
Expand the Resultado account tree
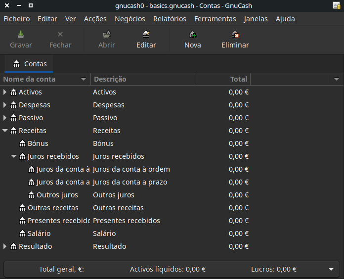tap(5, 246)
